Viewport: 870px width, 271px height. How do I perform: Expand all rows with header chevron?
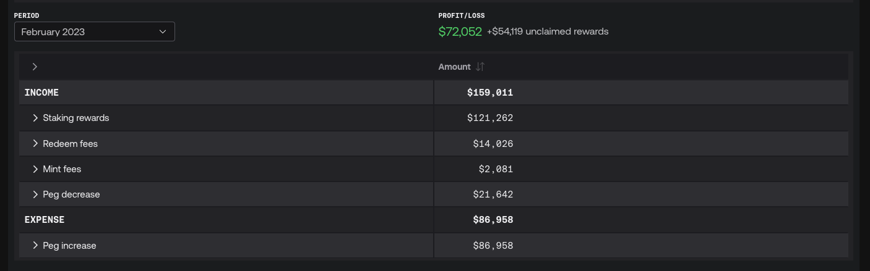point(35,67)
